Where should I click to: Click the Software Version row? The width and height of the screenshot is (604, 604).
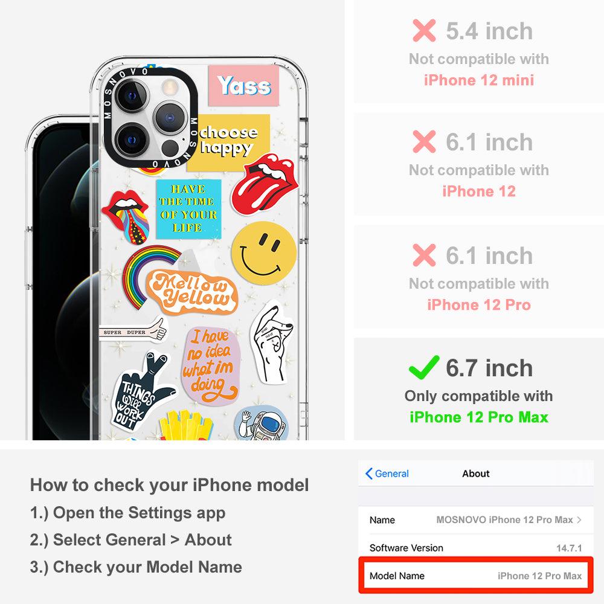pyautogui.click(x=476, y=547)
